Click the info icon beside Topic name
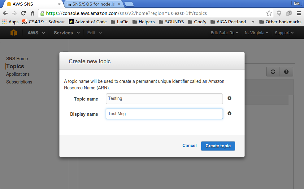 point(229,98)
